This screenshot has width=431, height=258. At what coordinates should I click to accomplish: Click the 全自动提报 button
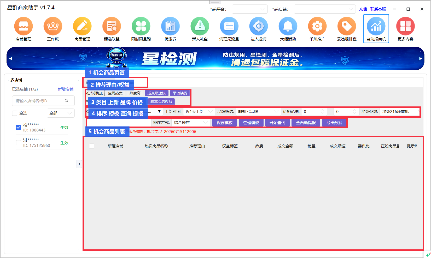tap(306, 123)
